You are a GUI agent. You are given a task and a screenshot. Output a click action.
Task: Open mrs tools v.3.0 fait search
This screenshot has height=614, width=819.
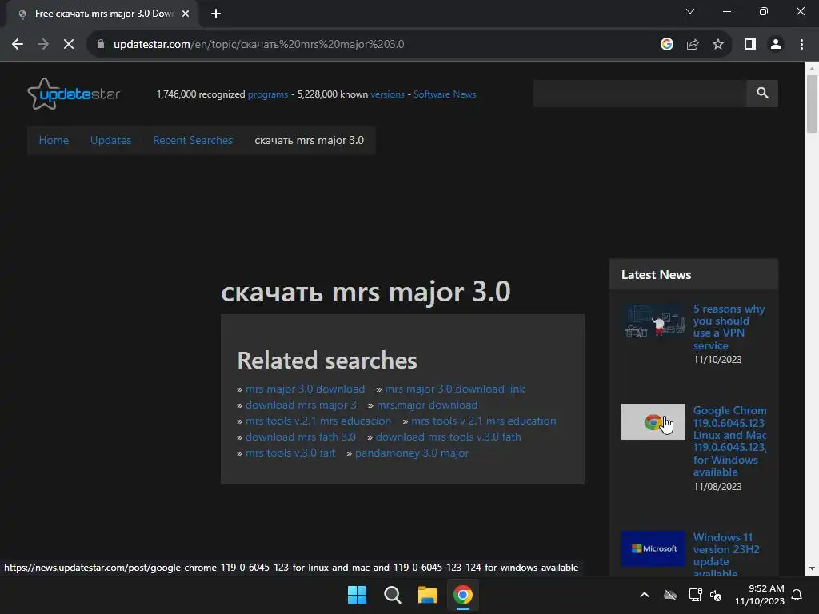click(290, 453)
